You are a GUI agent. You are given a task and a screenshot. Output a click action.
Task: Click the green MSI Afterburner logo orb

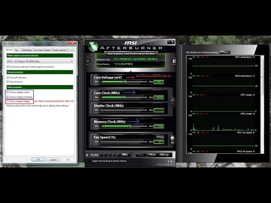pos(93,46)
